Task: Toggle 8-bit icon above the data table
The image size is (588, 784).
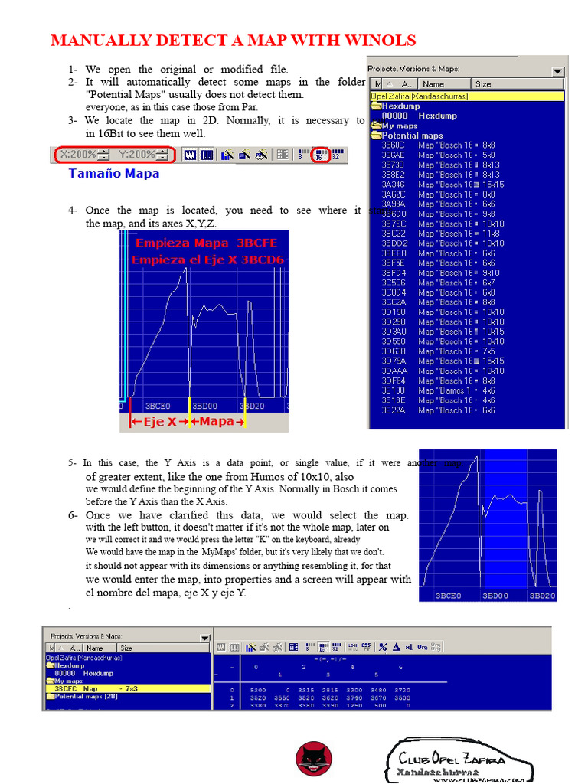Action: [310, 647]
